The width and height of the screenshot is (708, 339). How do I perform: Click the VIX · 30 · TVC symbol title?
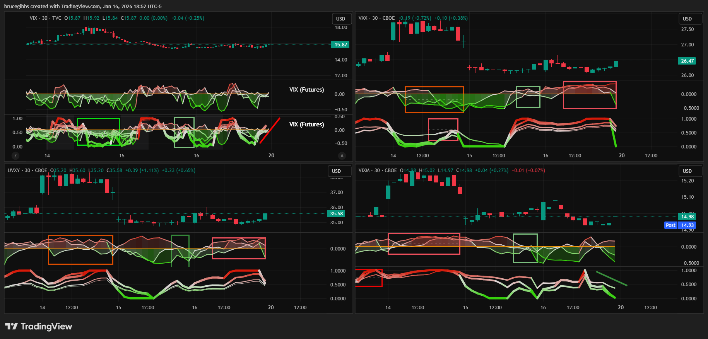[45, 18]
